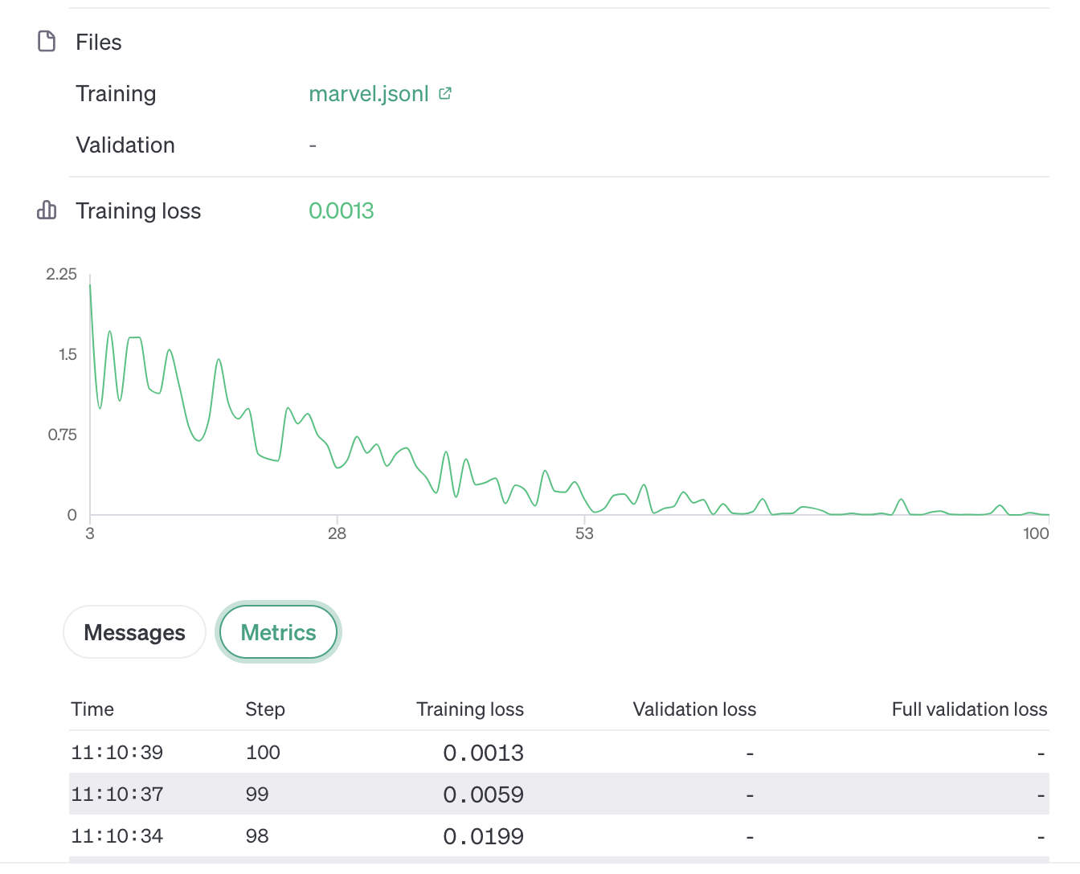Click the 0.0199 loss value for step 98
1080x874 pixels.
click(x=483, y=836)
